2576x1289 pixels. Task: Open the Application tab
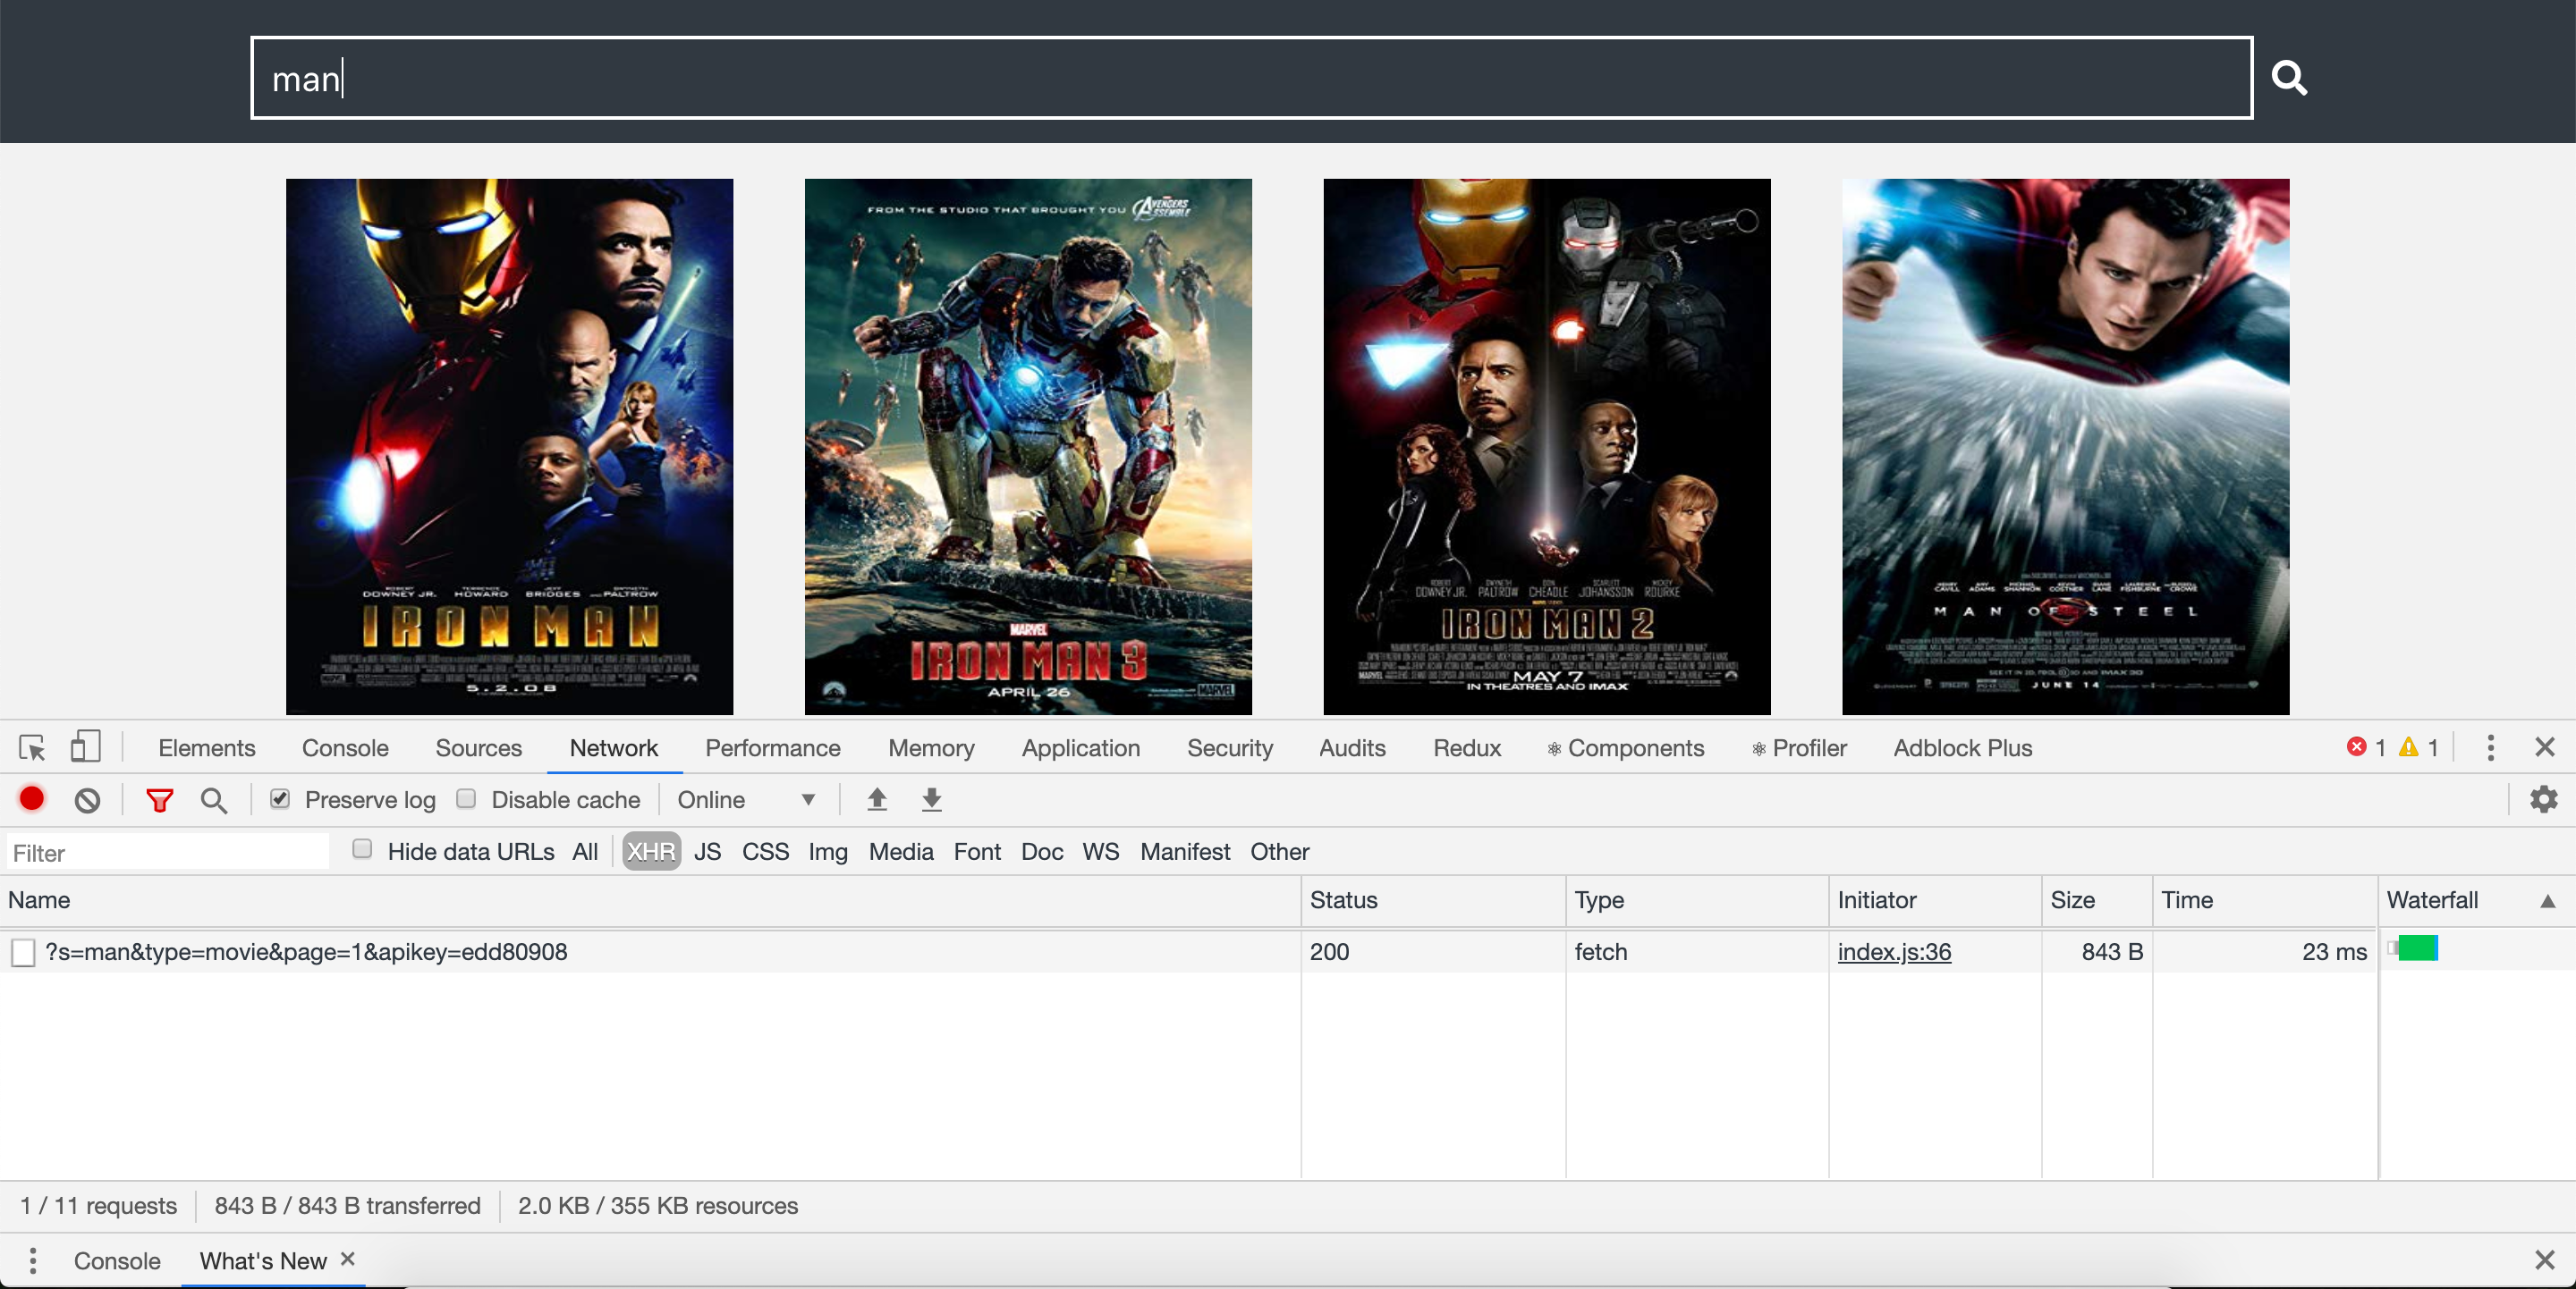pyautogui.click(x=1080, y=748)
